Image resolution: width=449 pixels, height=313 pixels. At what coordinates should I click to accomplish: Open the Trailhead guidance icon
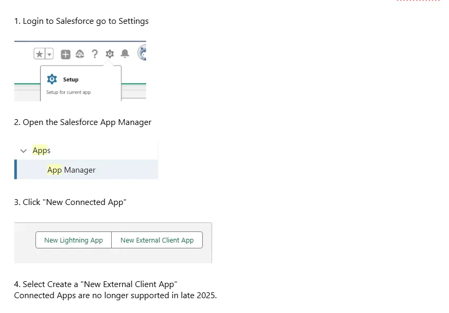(x=80, y=54)
